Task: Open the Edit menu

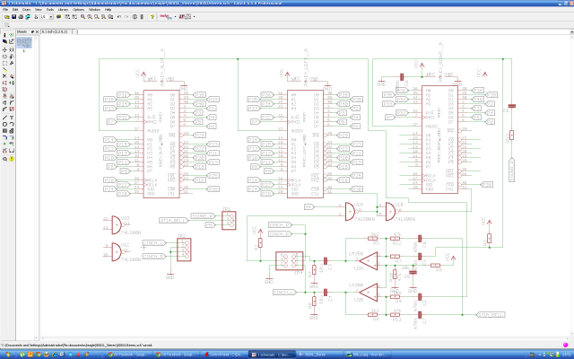Action: click(15, 10)
